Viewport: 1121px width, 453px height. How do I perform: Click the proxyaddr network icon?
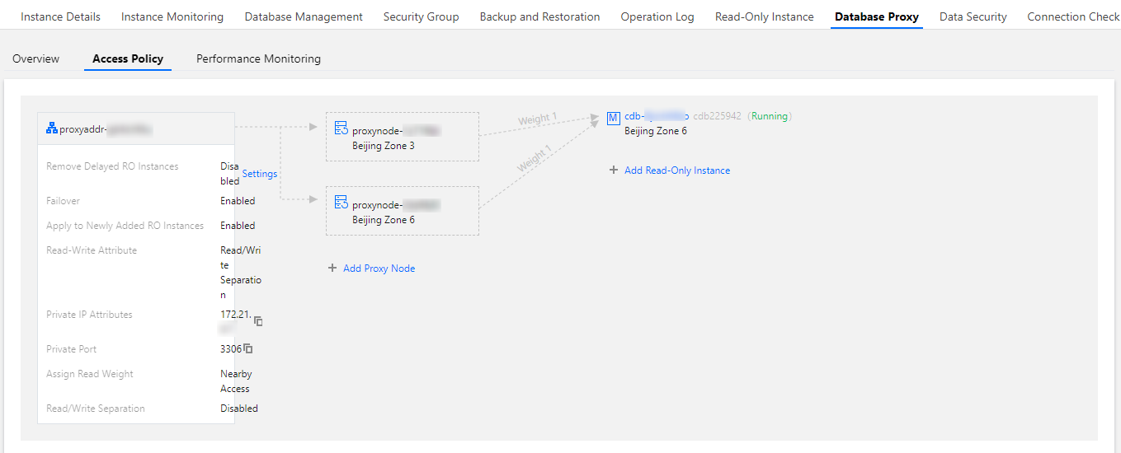(52, 129)
